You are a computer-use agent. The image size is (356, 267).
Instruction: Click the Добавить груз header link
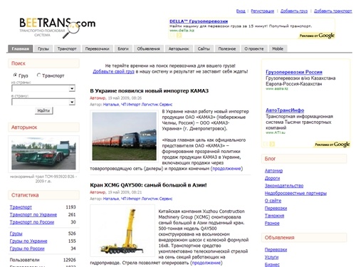294,11
